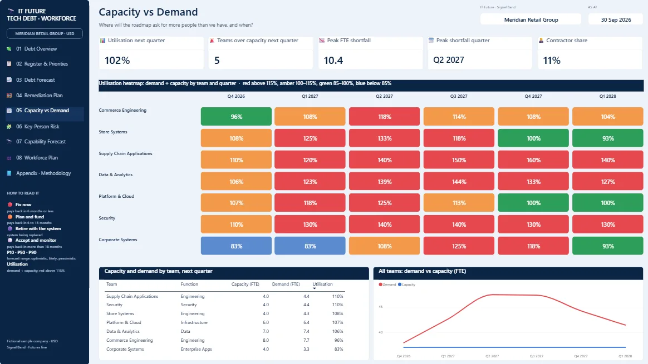Image resolution: width=648 pixels, height=364 pixels.
Task: Select the Store Systems table row
Action: point(225,313)
